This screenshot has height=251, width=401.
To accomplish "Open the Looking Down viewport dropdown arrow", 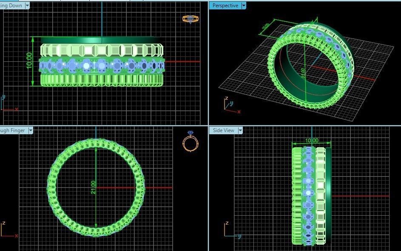I will (27, 6).
